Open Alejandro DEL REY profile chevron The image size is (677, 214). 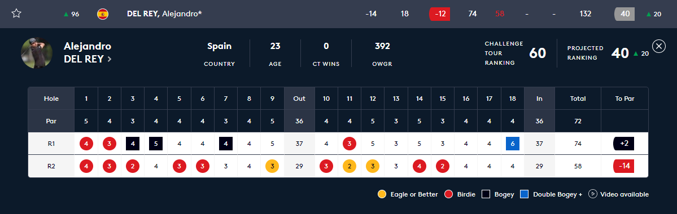[x=109, y=60]
